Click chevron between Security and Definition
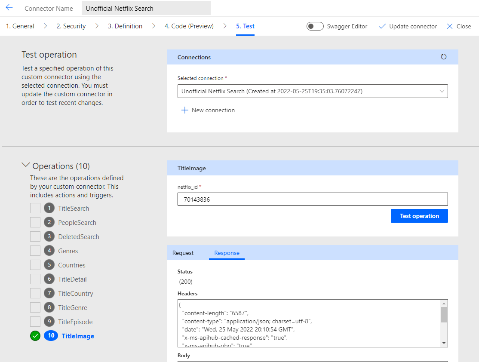 (97, 26)
